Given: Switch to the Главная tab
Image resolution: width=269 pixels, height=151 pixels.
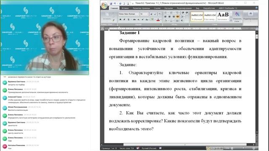Looking at the screenshot, I should [x=114, y=8].
